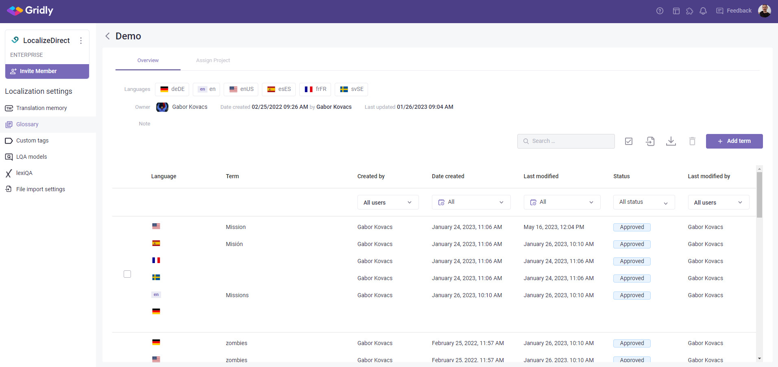778x367 pixels.
Task: Open the help question mark menu
Action: pos(659,11)
